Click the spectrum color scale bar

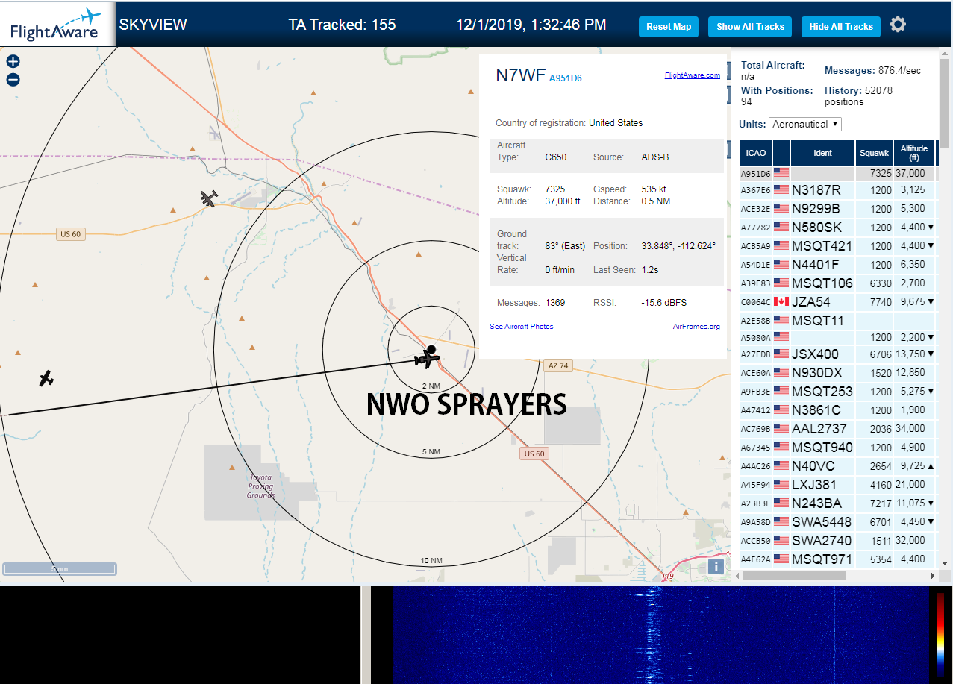pyautogui.click(x=940, y=634)
